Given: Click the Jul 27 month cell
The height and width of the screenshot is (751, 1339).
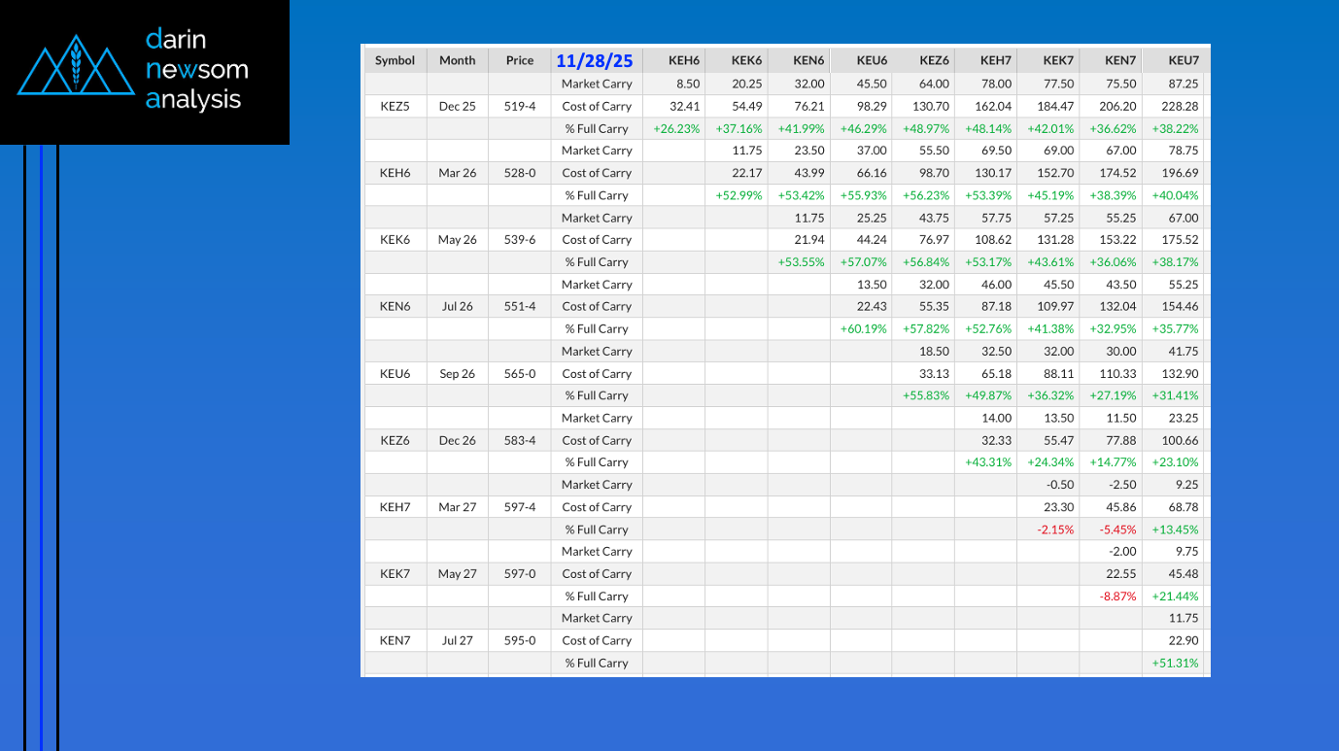Looking at the screenshot, I should [457, 641].
